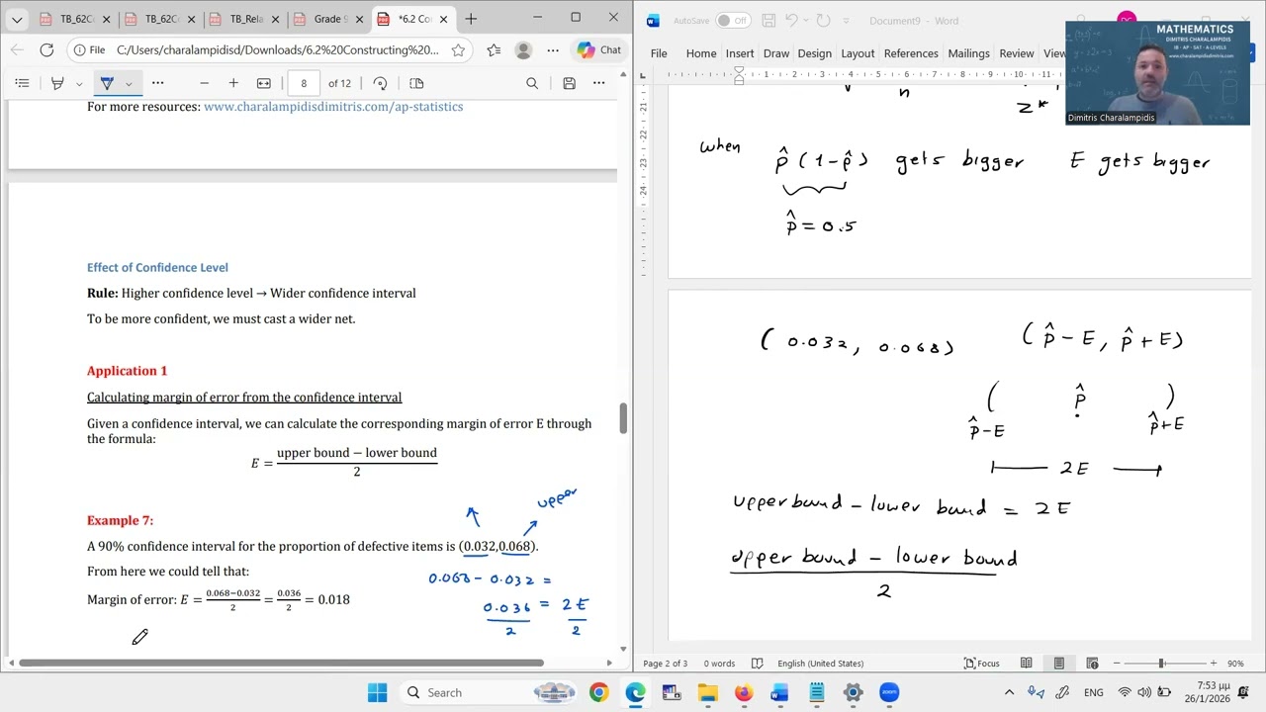Open the Edge profile avatar
Image resolution: width=1266 pixels, height=712 pixels.
[524, 49]
